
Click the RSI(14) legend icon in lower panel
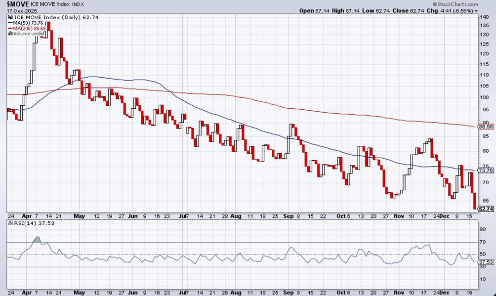coord(10,223)
